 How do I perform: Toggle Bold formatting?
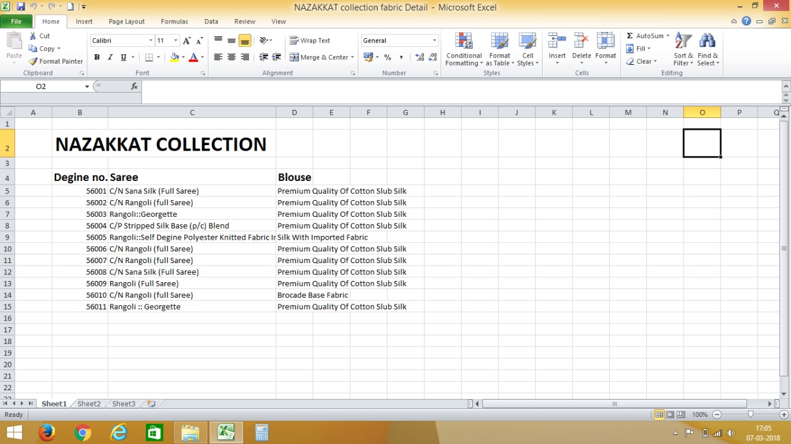click(97, 57)
